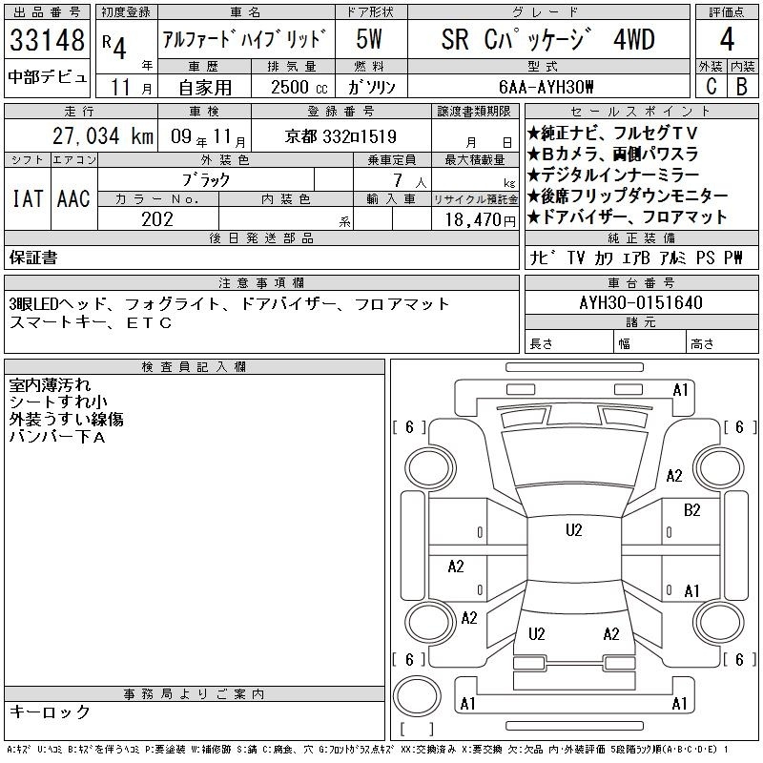Click the chassis number AYH30-0151640
Image resolution: width=763 pixels, height=763 pixels.
tap(628, 303)
